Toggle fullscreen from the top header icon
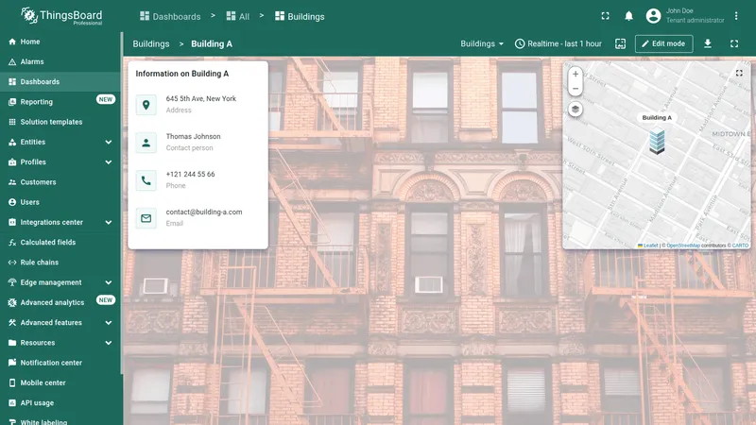Screen dimensions: 756x425 coord(605,16)
